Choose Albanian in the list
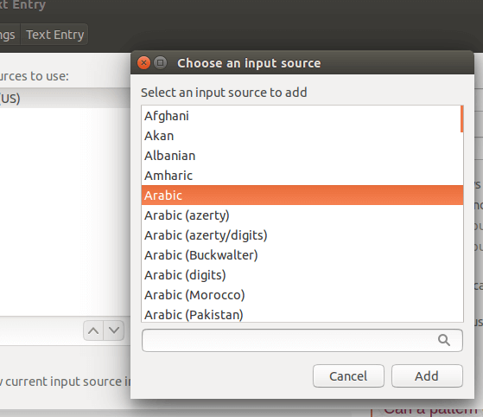The width and height of the screenshot is (483, 417). pyautogui.click(x=302, y=156)
